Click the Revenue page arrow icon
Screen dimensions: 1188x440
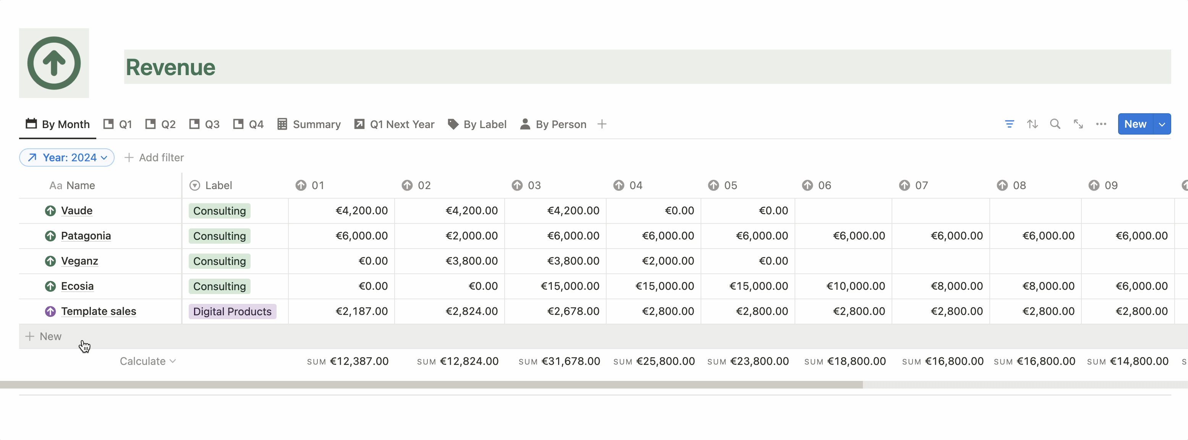54,63
